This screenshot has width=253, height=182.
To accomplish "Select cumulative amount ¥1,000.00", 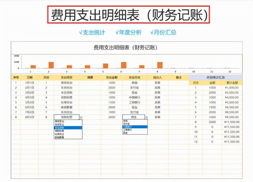I will 232,88.
